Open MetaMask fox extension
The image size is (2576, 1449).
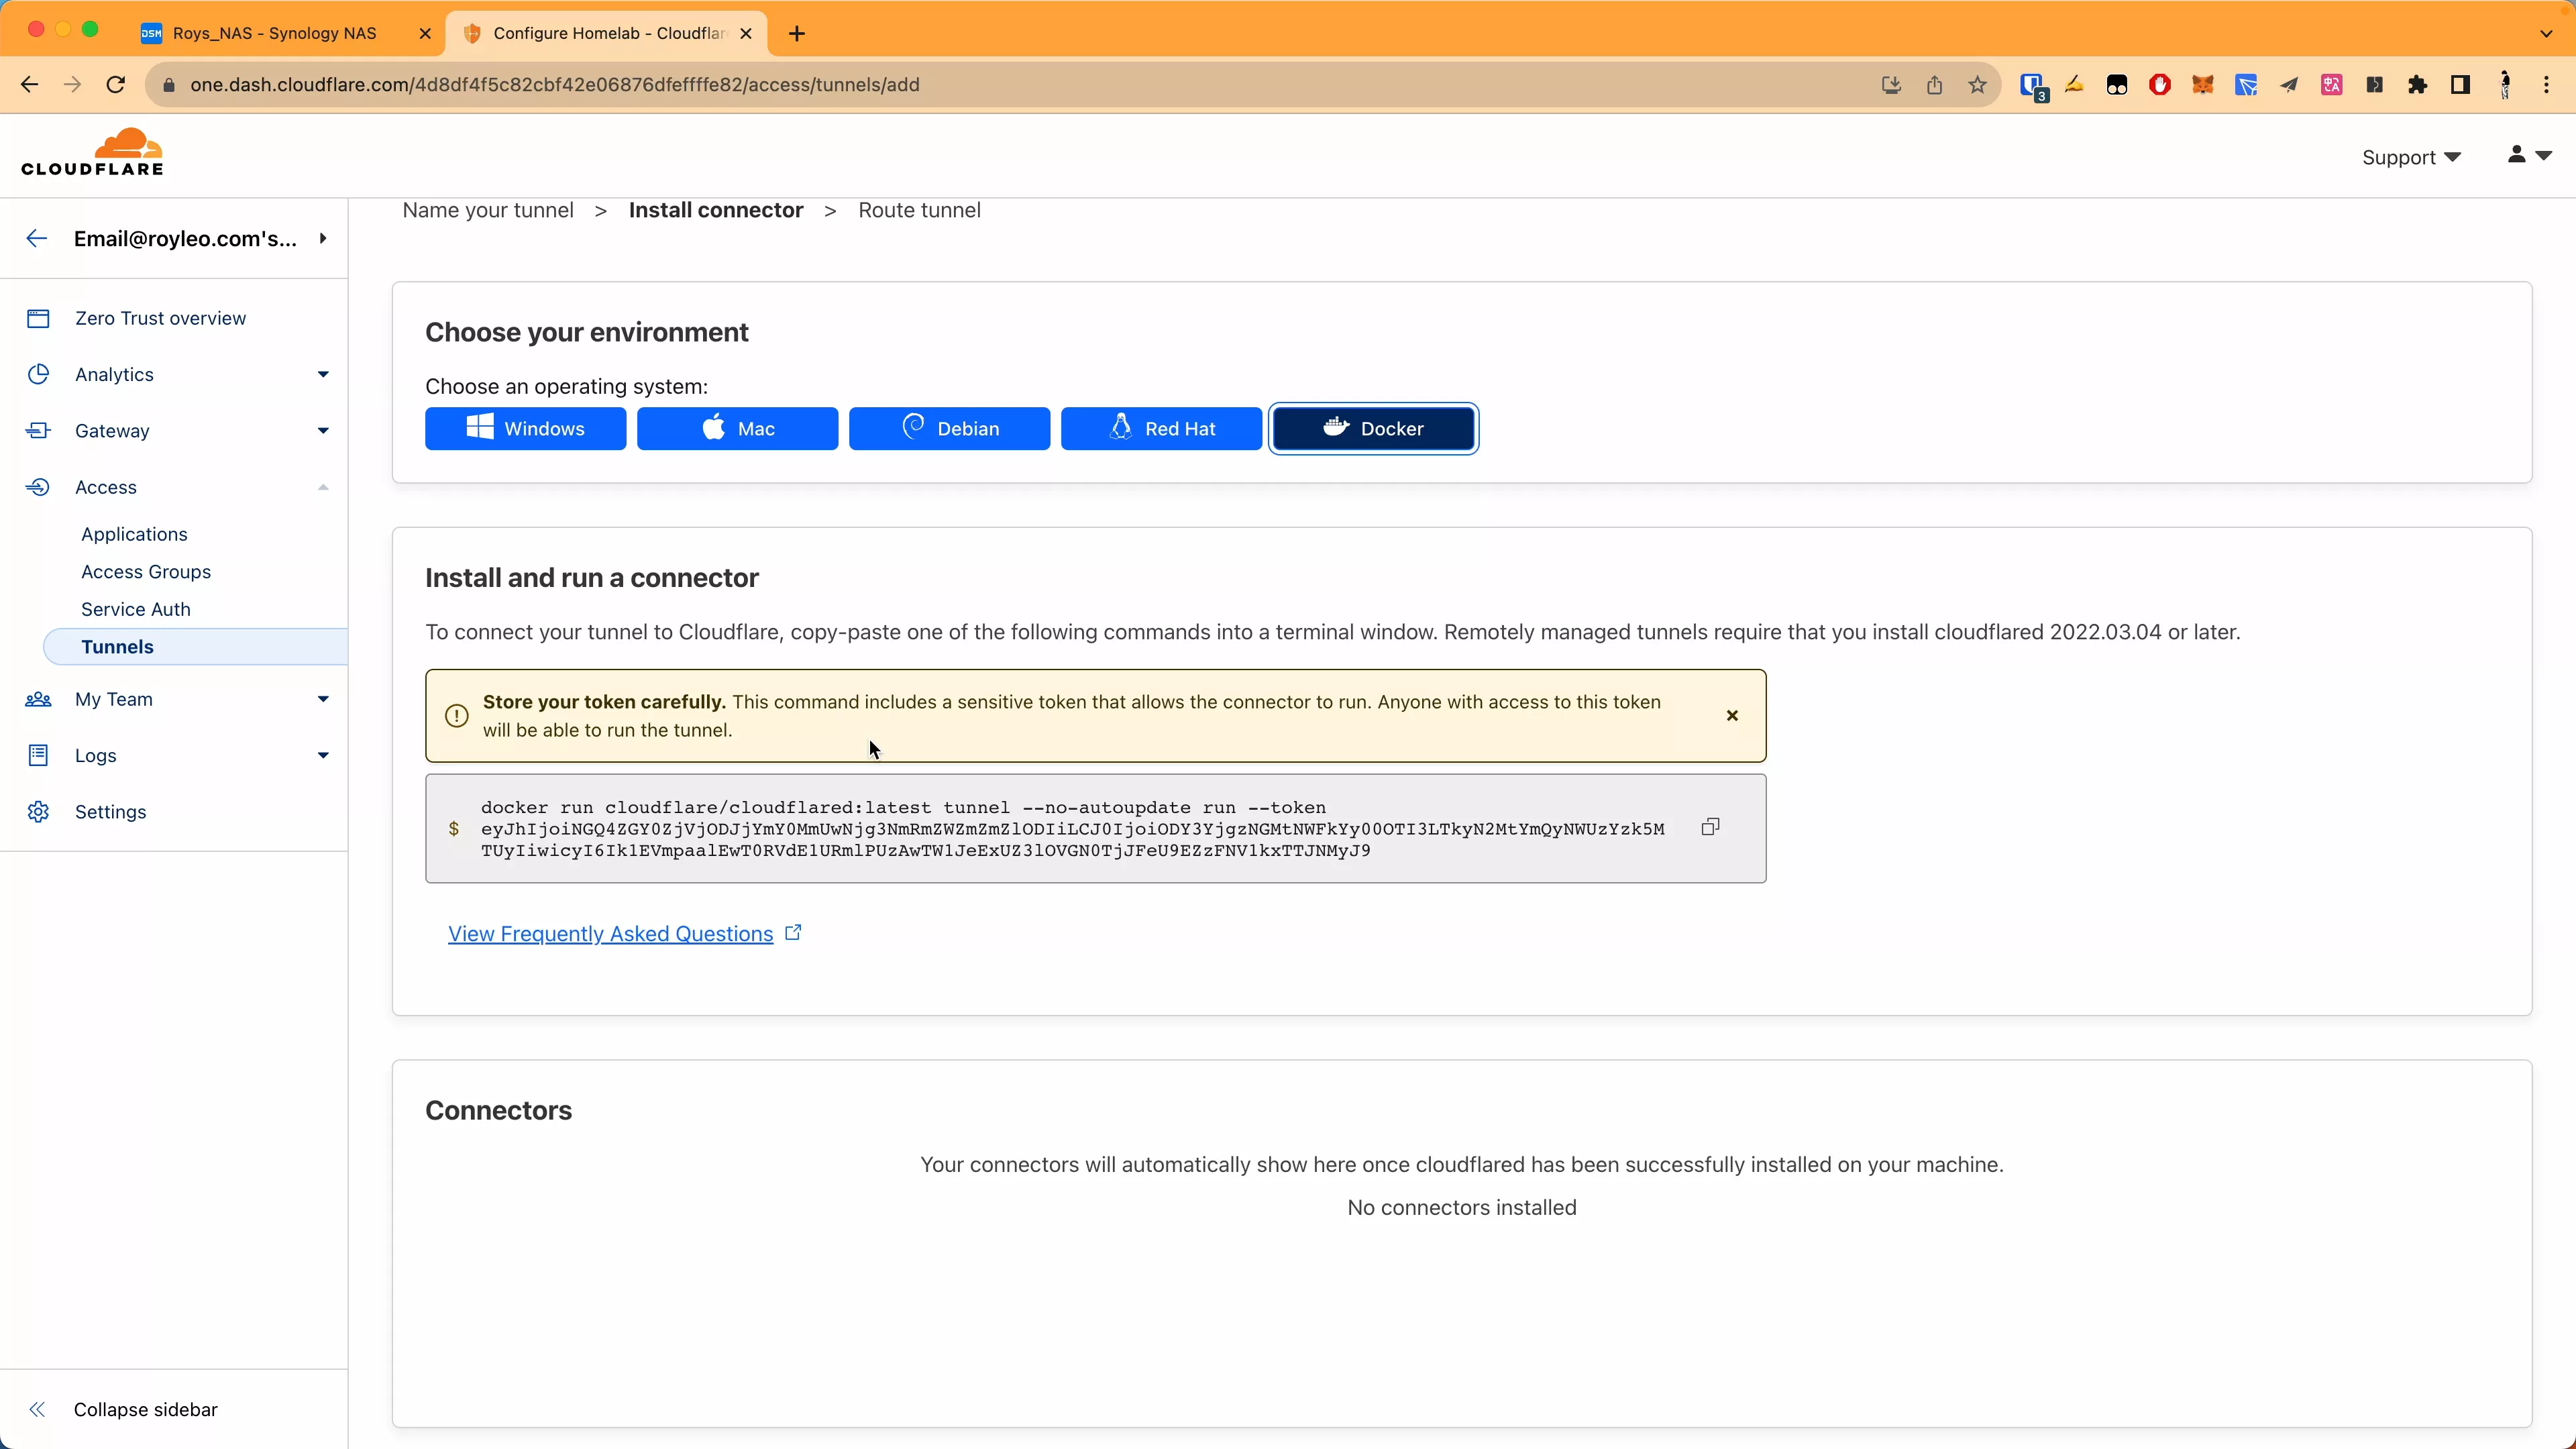(x=2202, y=85)
